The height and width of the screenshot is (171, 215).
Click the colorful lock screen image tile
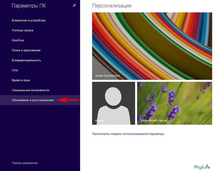click(x=152, y=46)
